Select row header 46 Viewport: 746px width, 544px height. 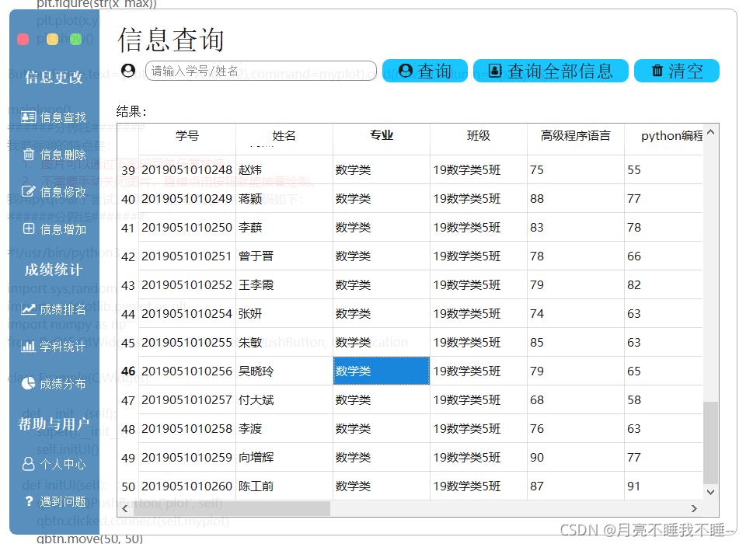click(128, 371)
